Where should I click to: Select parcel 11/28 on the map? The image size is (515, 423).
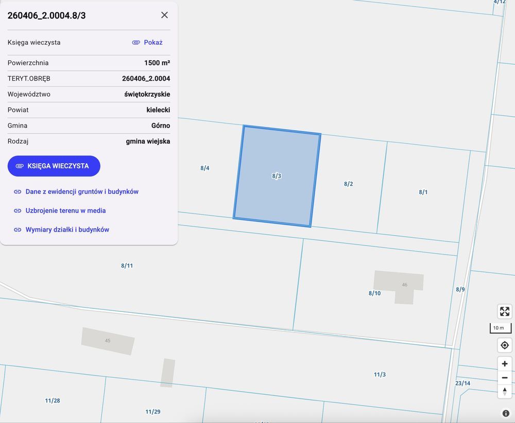(x=53, y=401)
